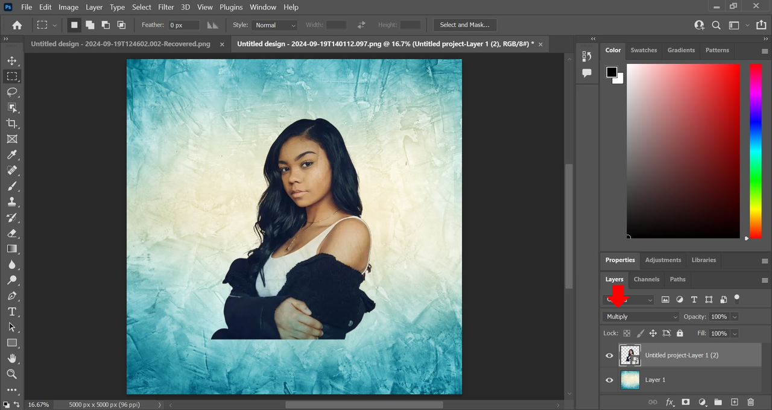The image size is (772, 410).
Task: Open the Multiply blend mode dropdown
Action: pyautogui.click(x=641, y=317)
